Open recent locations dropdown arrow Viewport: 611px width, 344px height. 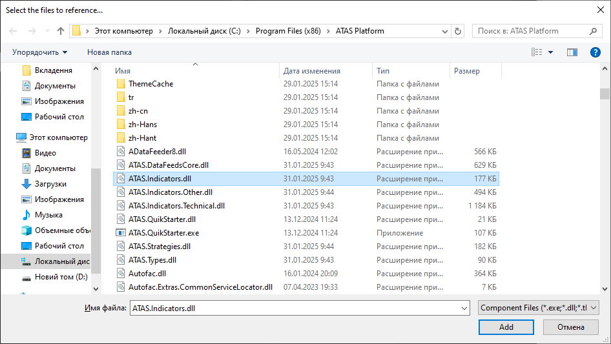tap(47, 31)
